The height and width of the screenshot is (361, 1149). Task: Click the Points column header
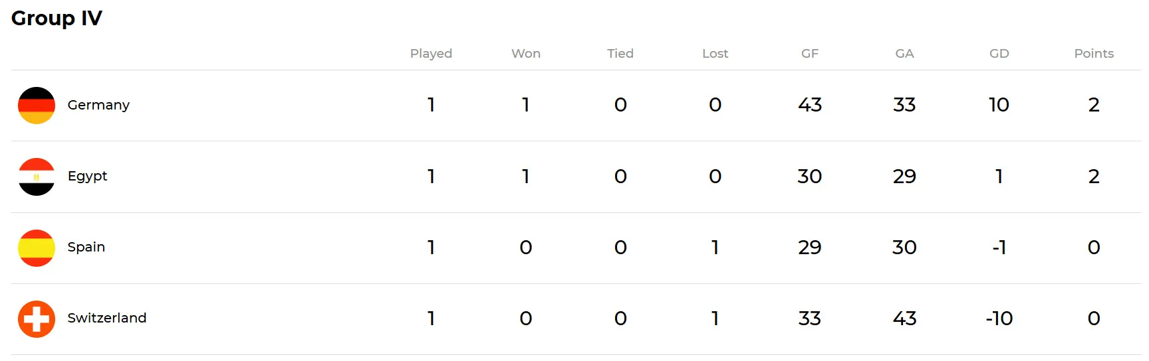point(1093,53)
